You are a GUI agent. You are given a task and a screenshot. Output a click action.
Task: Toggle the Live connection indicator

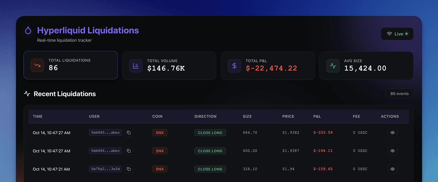point(397,34)
